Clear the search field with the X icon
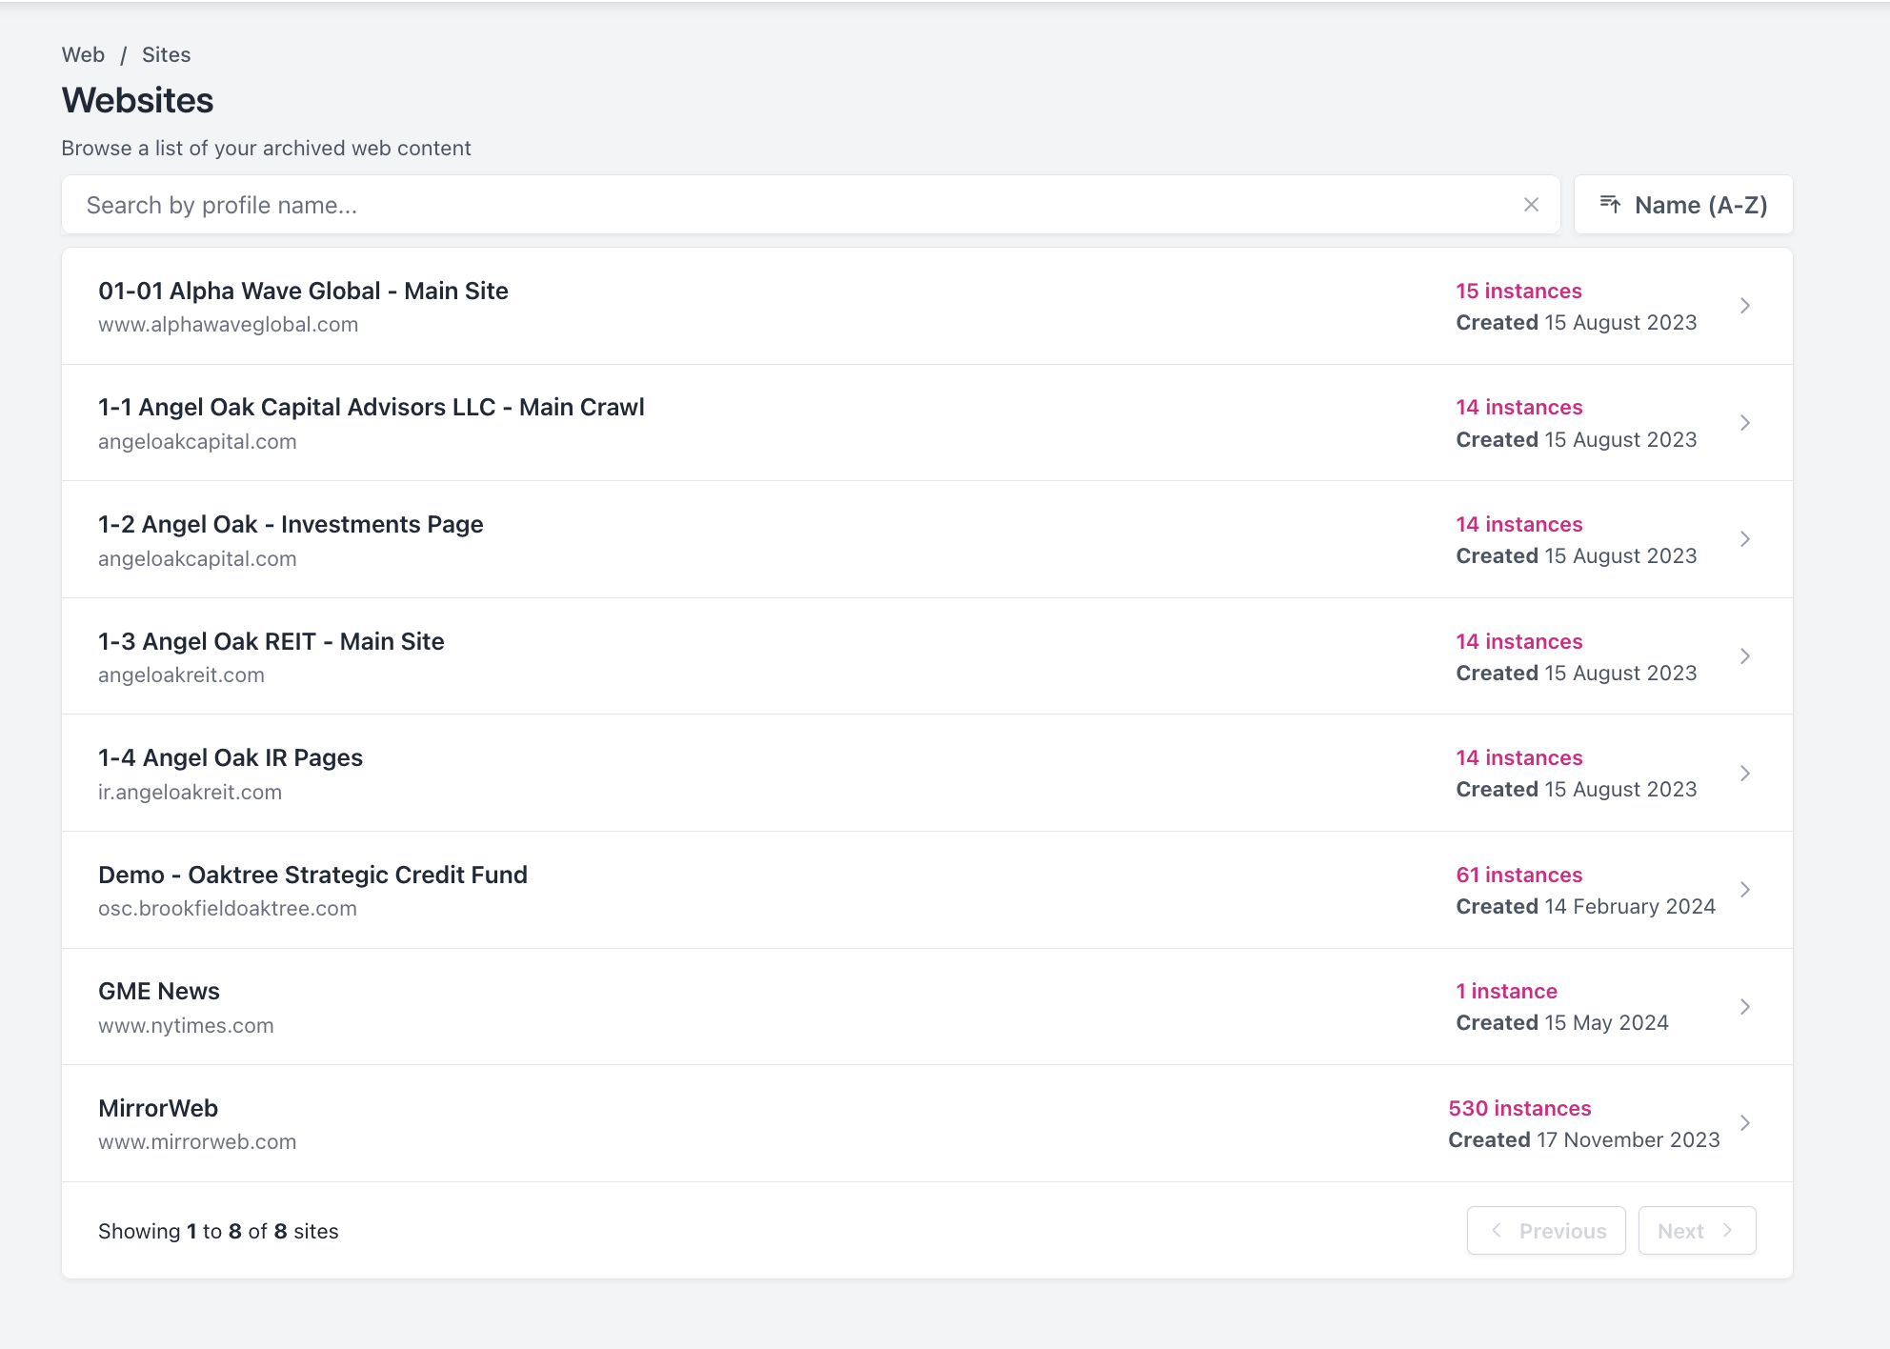This screenshot has width=1890, height=1349. pyautogui.click(x=1531, y=205)
